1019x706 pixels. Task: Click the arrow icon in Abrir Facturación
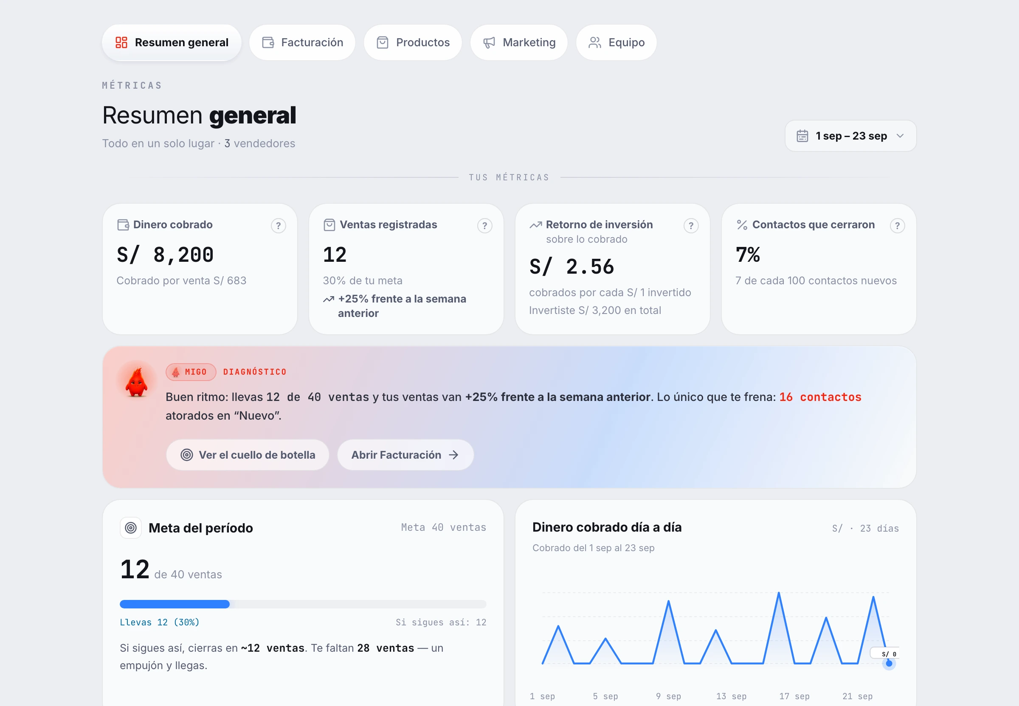coord(453,455)
